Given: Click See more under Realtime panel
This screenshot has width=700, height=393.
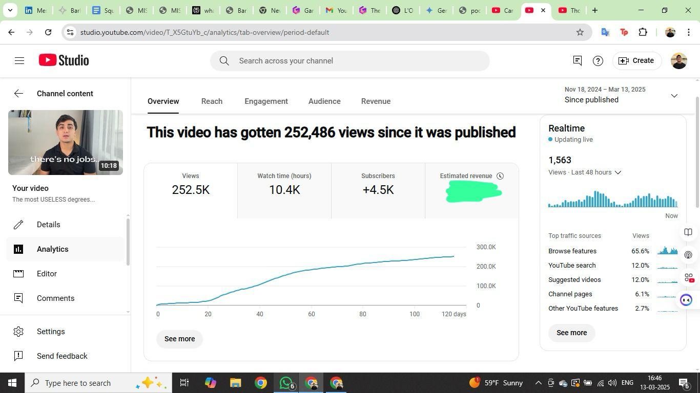Looking at the screenshot, I should click(571, 333).
